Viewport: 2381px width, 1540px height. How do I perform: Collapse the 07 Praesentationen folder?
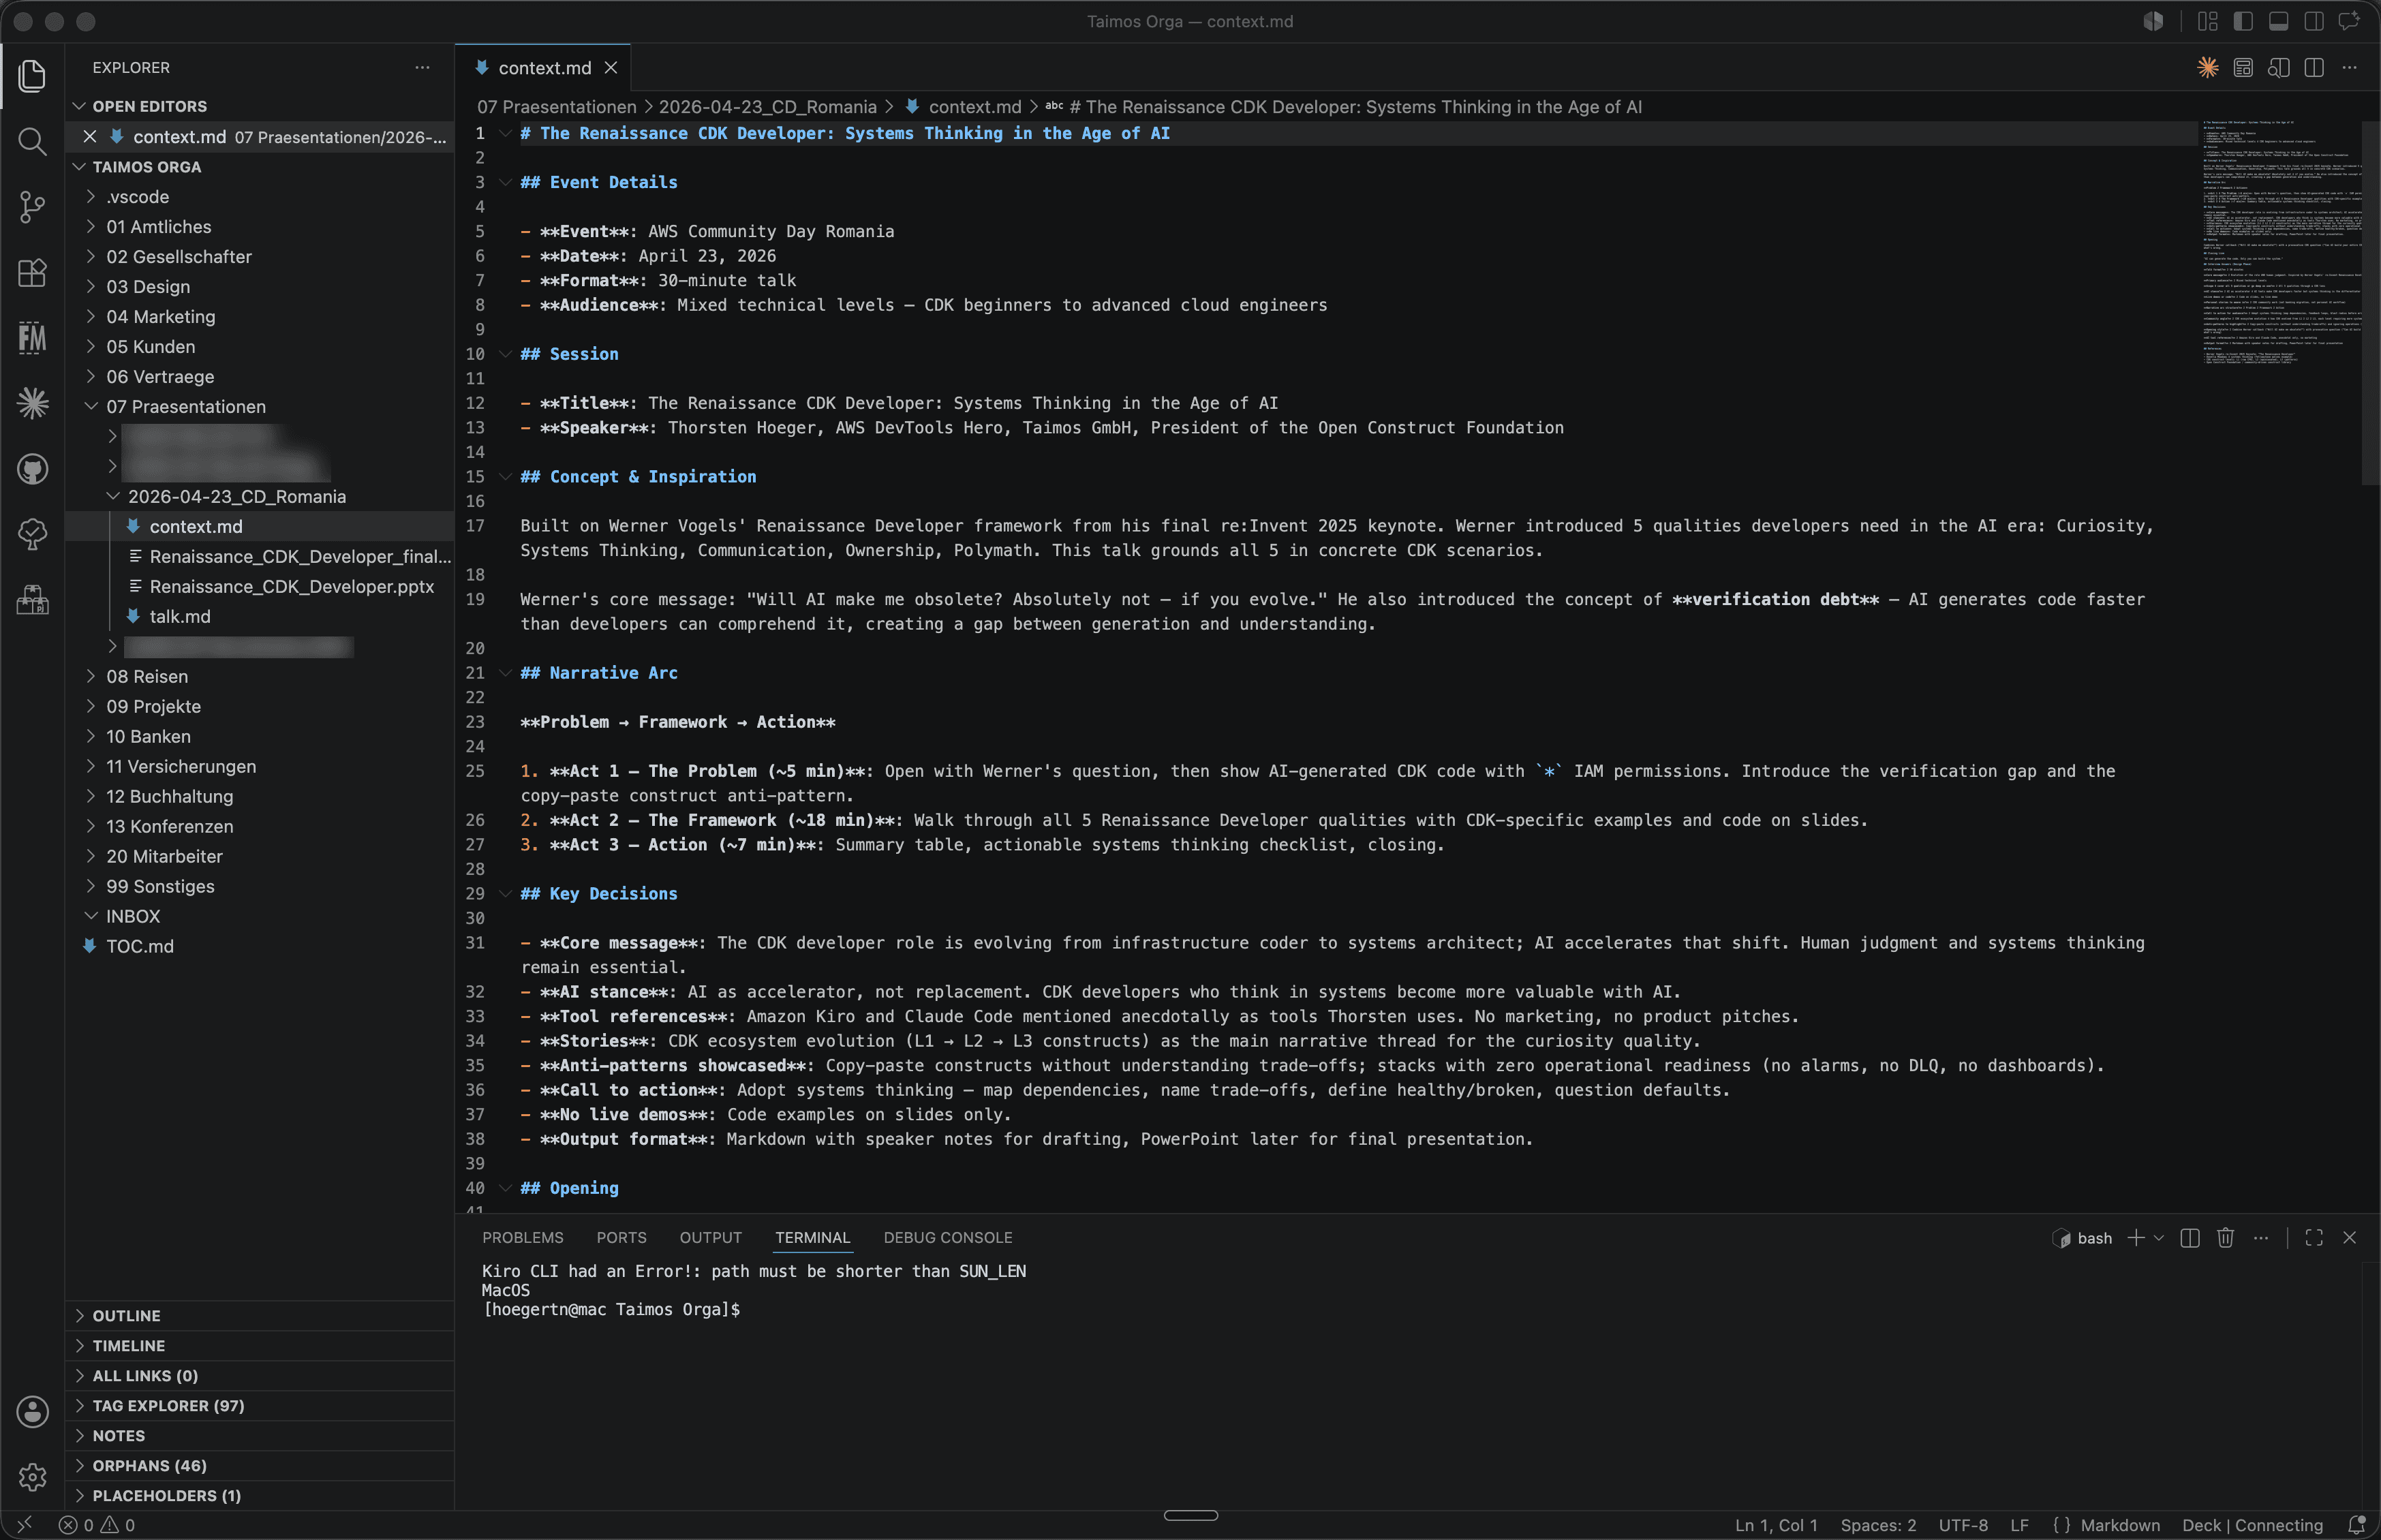[91, 406]
